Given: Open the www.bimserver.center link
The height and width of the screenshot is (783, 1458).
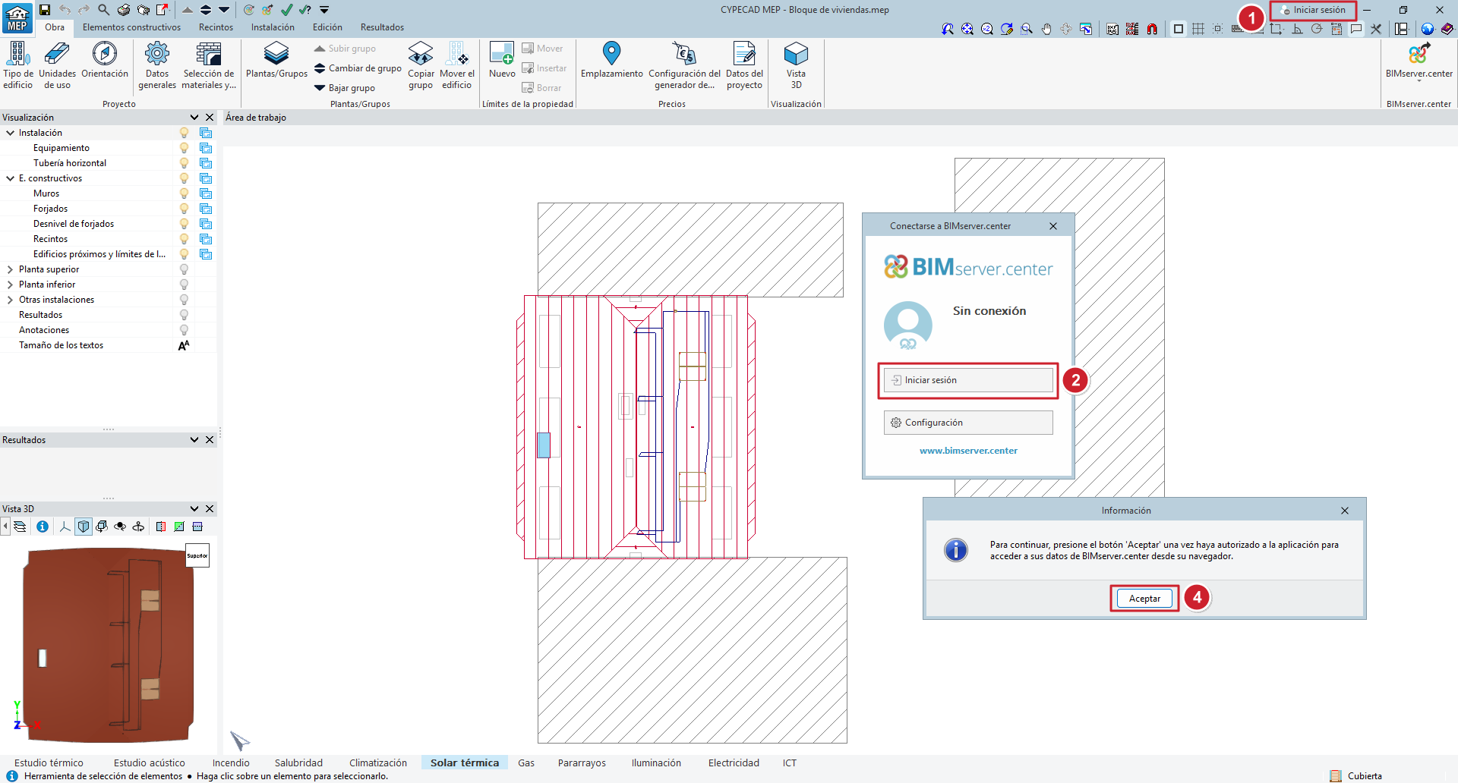Looking at the screenshot, I should 968,451.
